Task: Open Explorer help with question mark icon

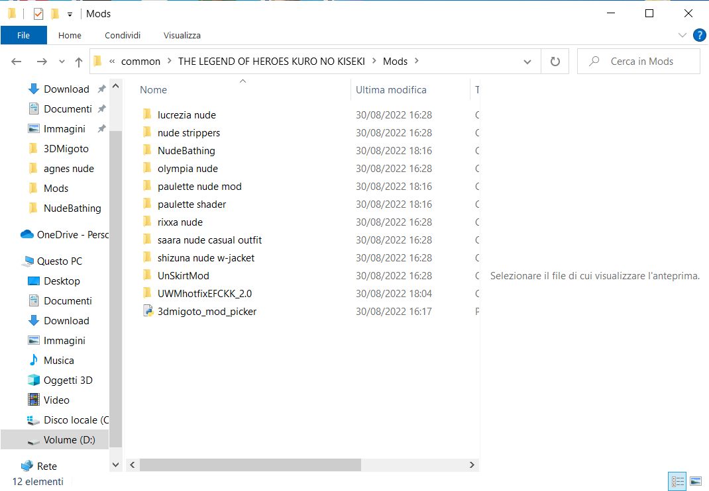Action: 699,35
